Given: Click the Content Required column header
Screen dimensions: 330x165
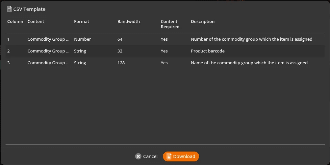Looking at the screenshot, I should (x=170, y=24).
